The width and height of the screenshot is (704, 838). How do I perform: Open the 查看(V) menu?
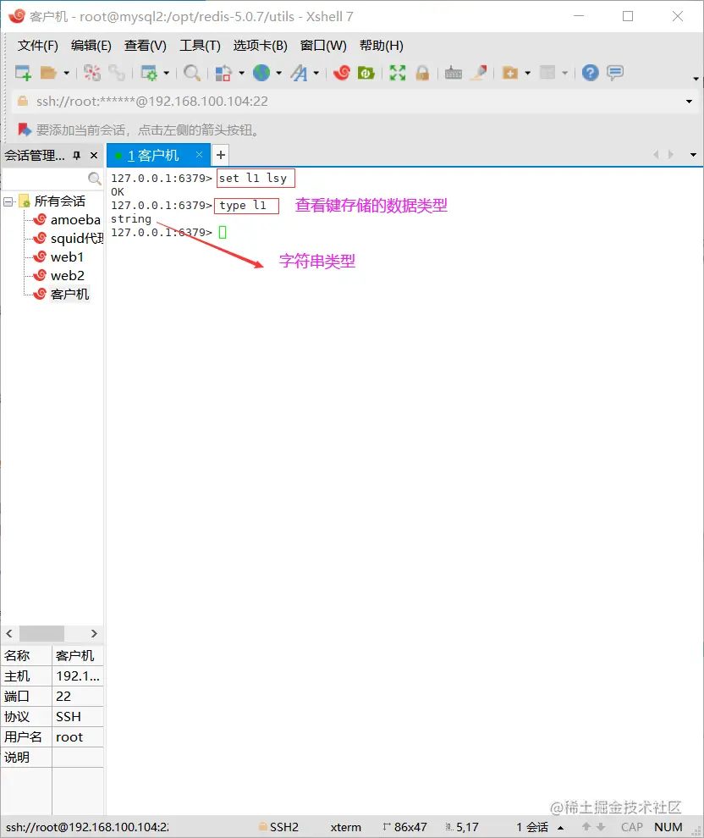145,46
